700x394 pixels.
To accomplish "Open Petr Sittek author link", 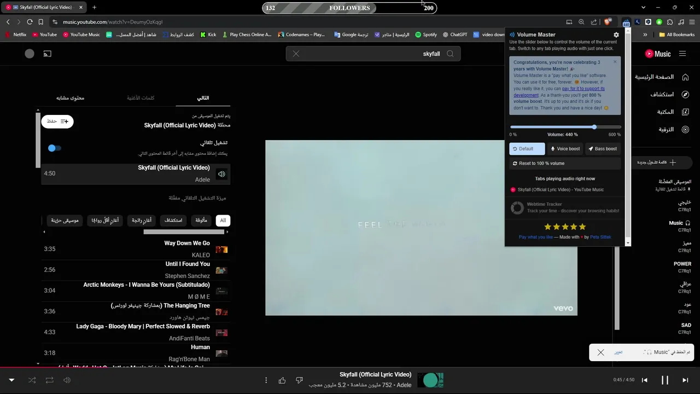I will click(x=600, y=237).
